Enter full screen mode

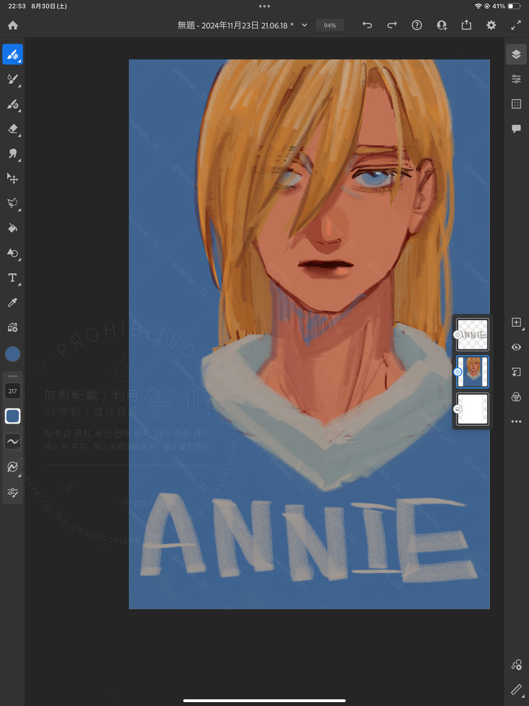tap(516, 25)
